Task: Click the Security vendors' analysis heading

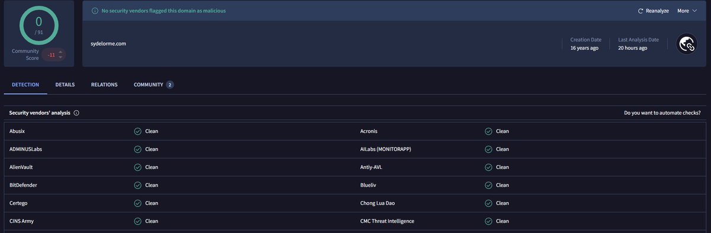Action: (40, 113)
